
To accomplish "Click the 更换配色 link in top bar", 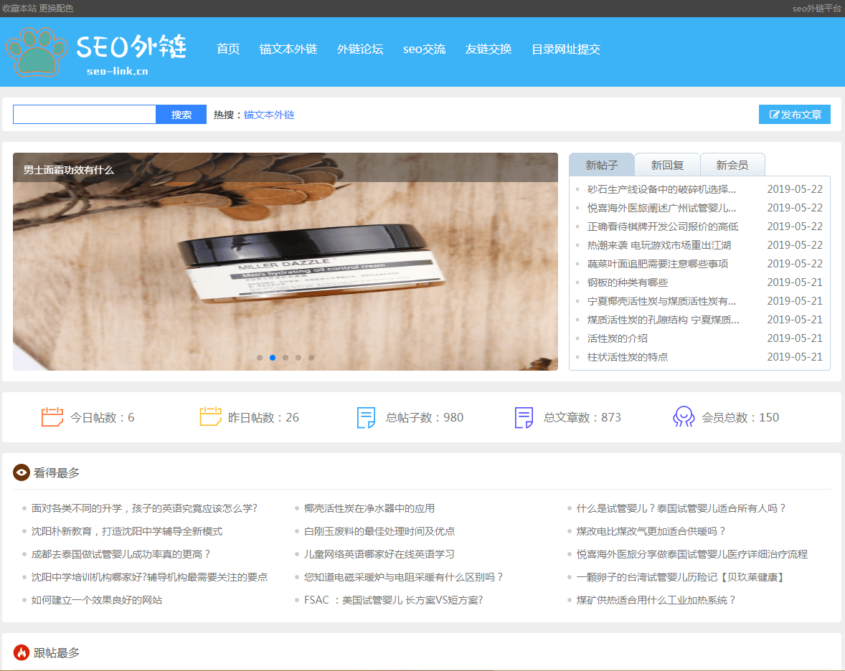I will point(56,9).
